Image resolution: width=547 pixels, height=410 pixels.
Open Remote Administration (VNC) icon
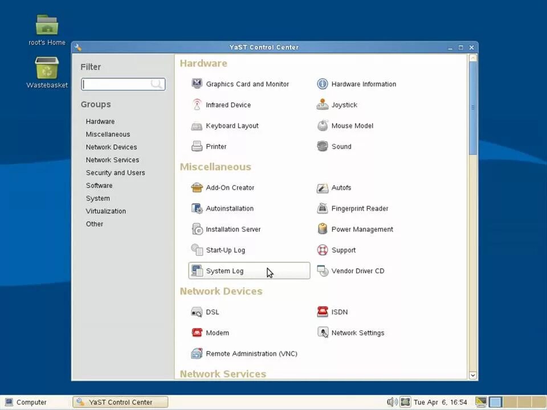point(197,354)
